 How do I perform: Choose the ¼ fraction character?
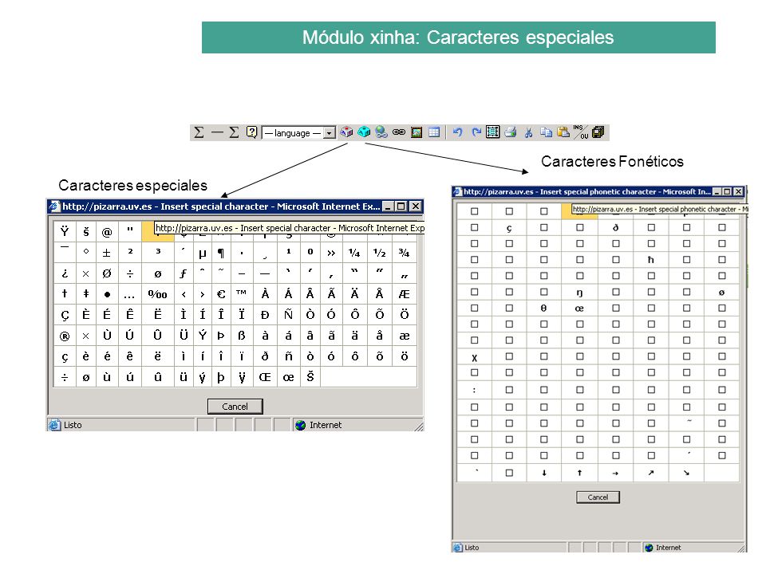point(354,253)
